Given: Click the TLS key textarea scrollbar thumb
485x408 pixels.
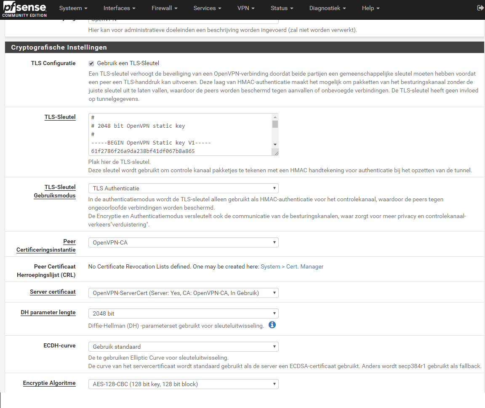Looking at the screenshot, I should [275, 124].
